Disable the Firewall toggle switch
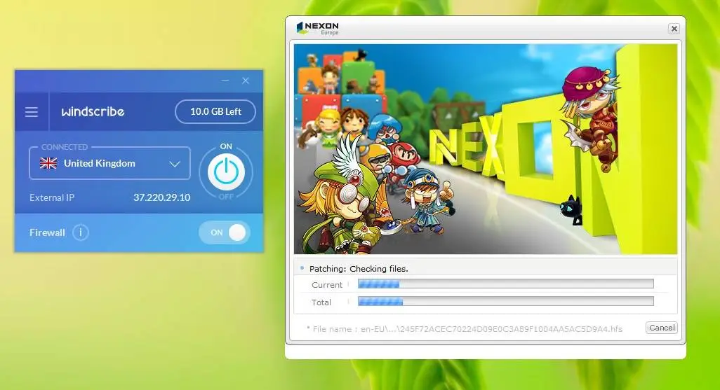 tap(225, 232)
